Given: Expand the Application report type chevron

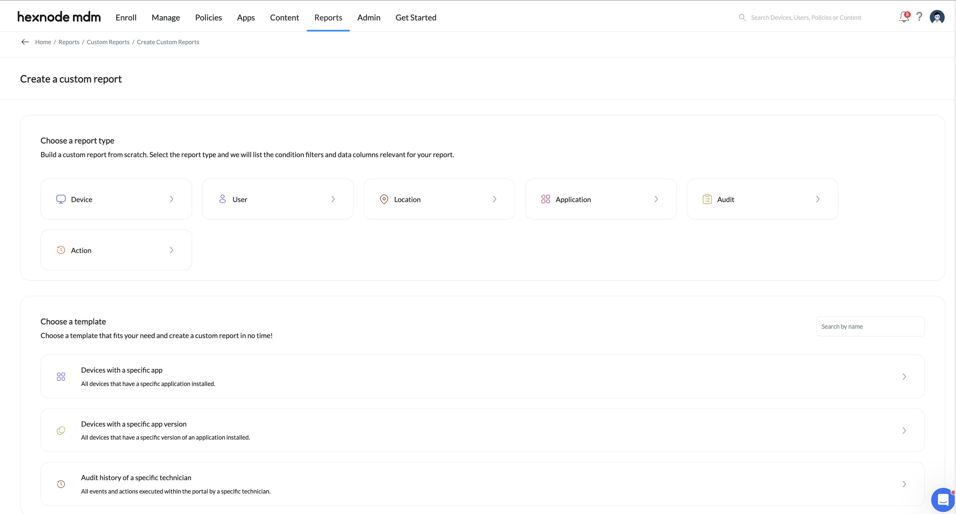Looking at the screenshot, I should click(x=656, y=199).
